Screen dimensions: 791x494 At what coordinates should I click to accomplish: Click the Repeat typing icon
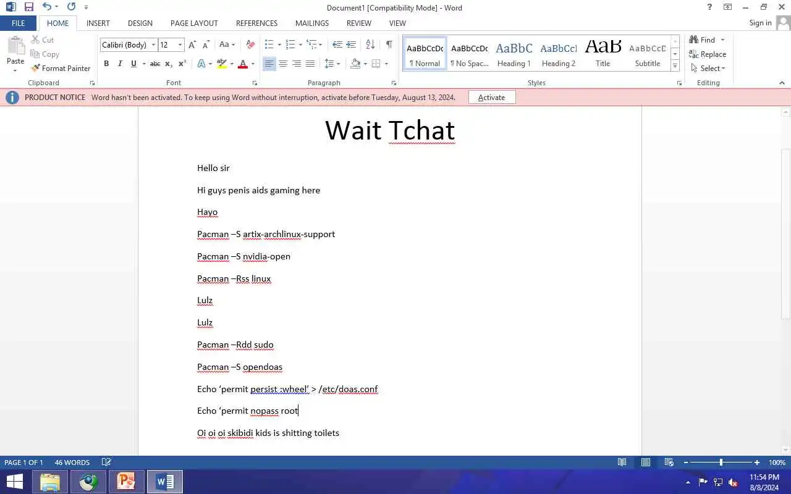(71, 7)
